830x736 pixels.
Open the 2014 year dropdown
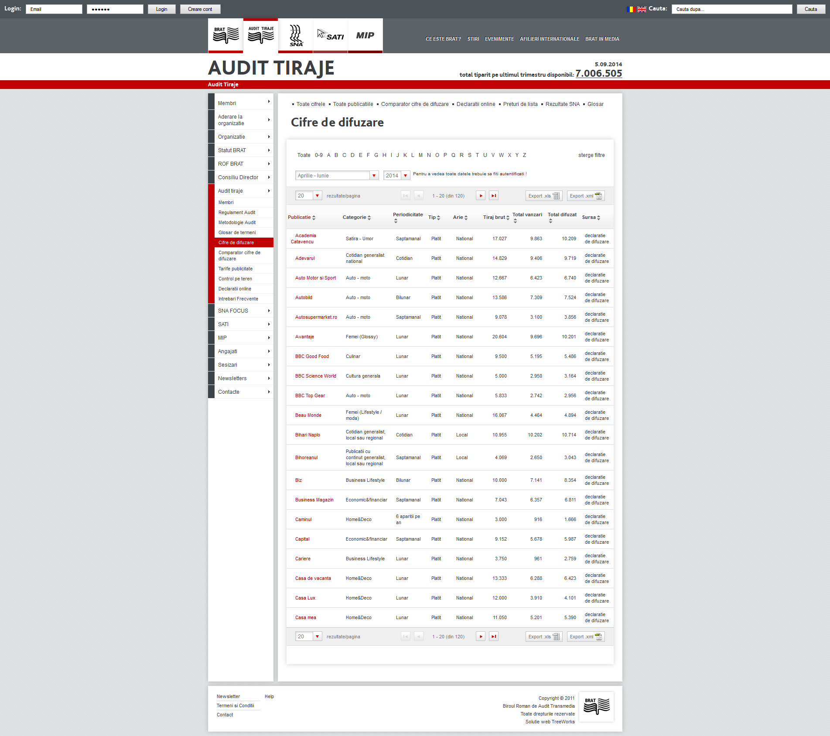click(396, 175)
